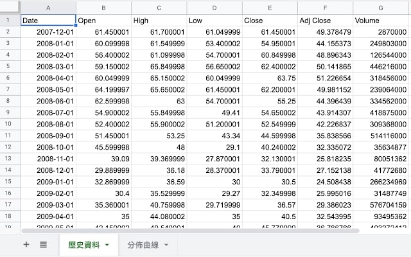Select cell with date 2008-10-01
This screenshot has height=257, width=411.
pos(48,147)
